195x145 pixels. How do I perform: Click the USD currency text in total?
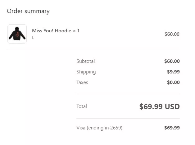pyautogui.click(x=172, y=107)
